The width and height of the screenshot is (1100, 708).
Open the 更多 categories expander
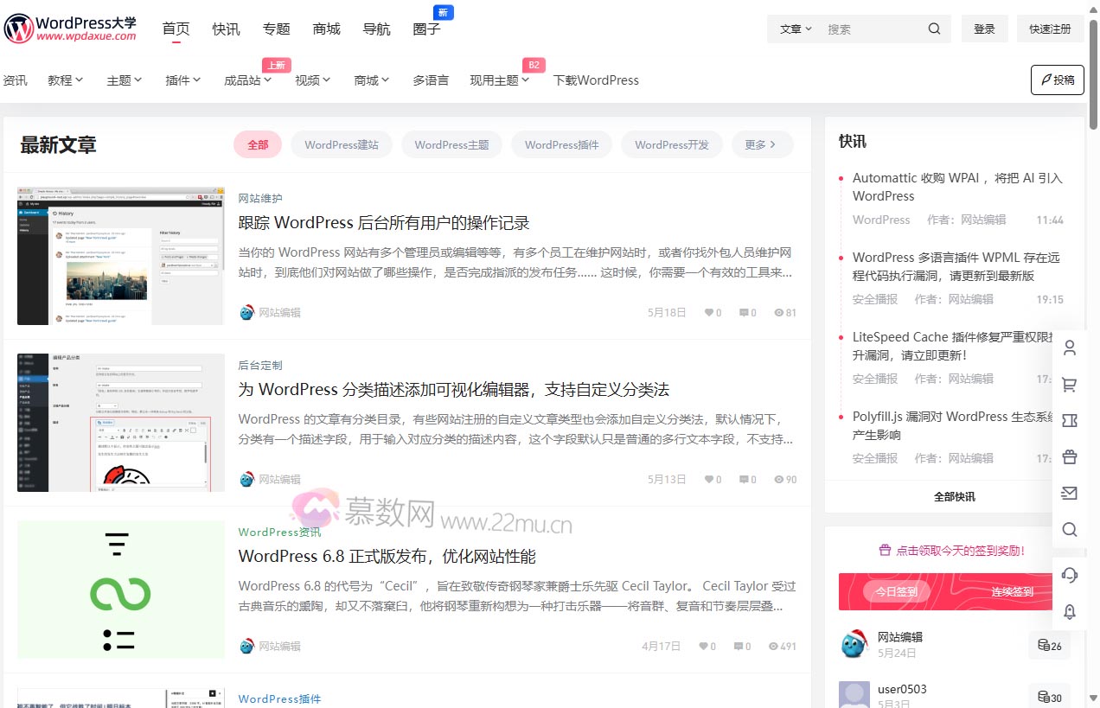coord(762,144)
